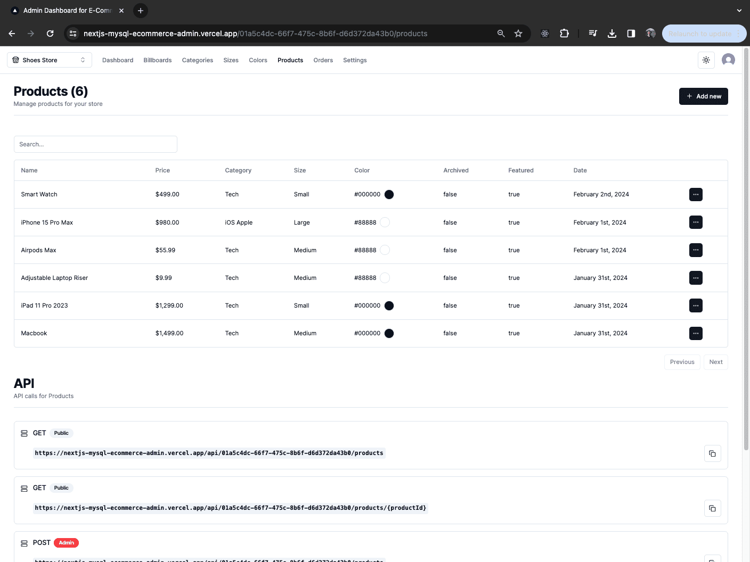Copy the GET products/{productId} API URL
The image size is (750, 562).
pos(713,508)
